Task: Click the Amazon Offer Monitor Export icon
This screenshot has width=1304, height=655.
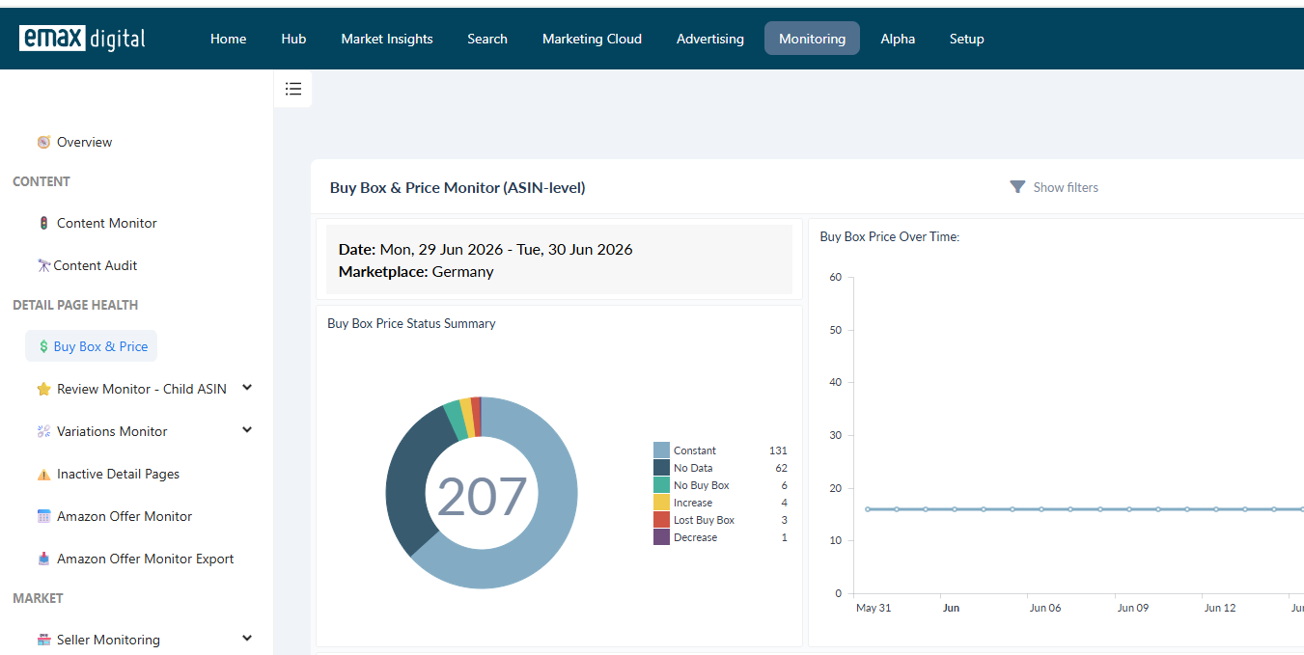Action: click(43, 559)
